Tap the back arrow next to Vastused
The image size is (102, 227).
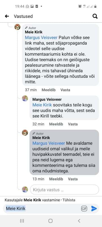(x=7, y=16)
